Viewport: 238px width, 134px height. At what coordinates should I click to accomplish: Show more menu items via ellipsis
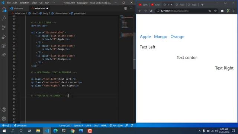(54, 3)
